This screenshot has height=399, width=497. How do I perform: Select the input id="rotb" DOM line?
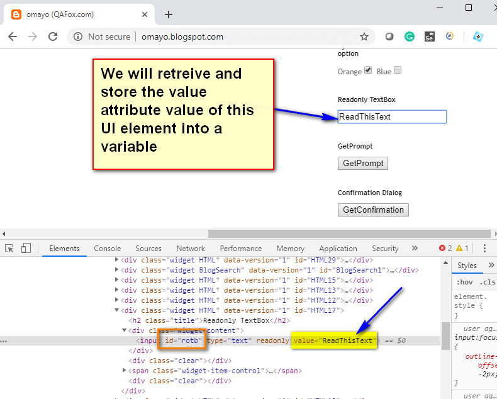(x=220, y=340)
